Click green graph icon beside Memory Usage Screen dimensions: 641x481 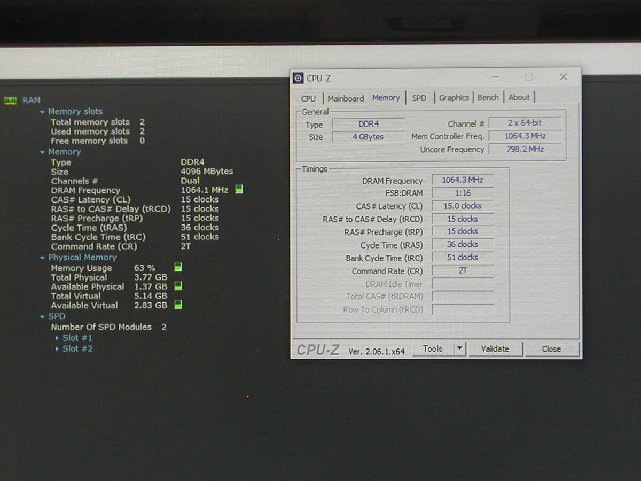(x=178, y=267)
